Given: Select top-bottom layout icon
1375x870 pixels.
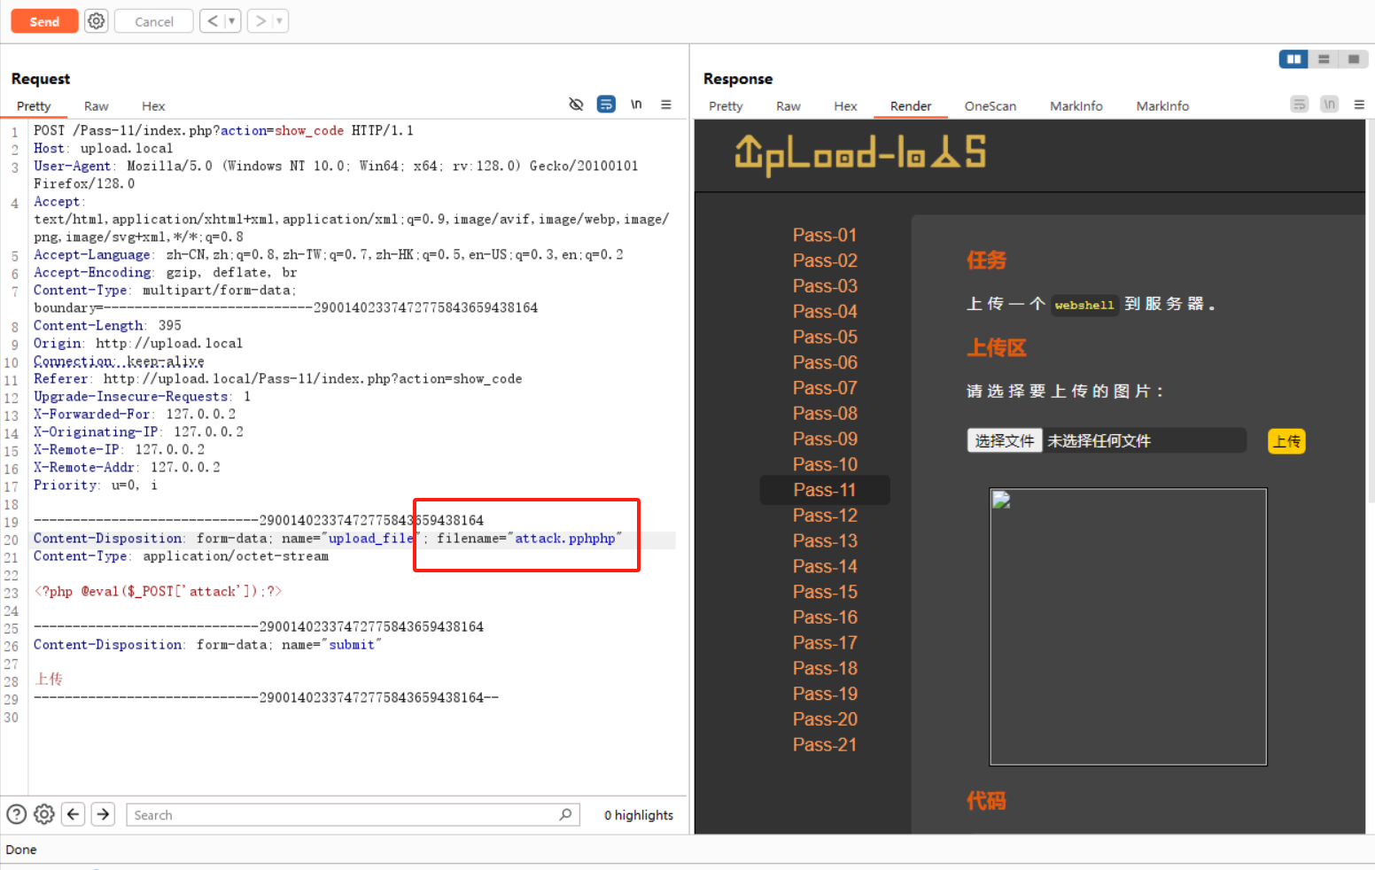Looking at the screenshot, I should pyautogui.click(x=1324, y=59).
